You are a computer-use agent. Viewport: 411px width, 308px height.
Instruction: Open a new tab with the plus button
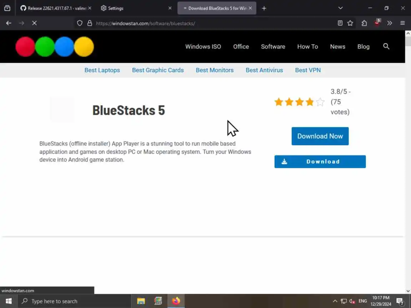[264, 9]
